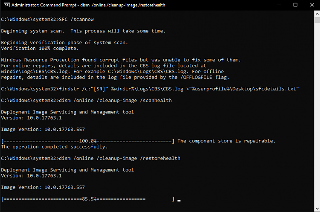Click 'The operation completed successfully' line

point(54,147)
